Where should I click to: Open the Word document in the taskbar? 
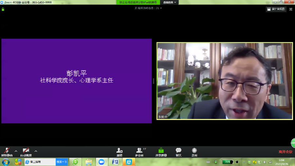click(x=115, y=162)
